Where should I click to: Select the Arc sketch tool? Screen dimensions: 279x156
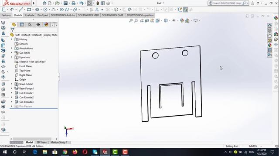(53, 10)
